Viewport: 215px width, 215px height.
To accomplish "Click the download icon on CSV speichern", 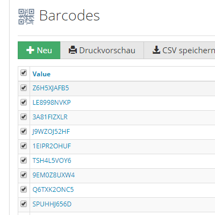I will coord(156,50).
